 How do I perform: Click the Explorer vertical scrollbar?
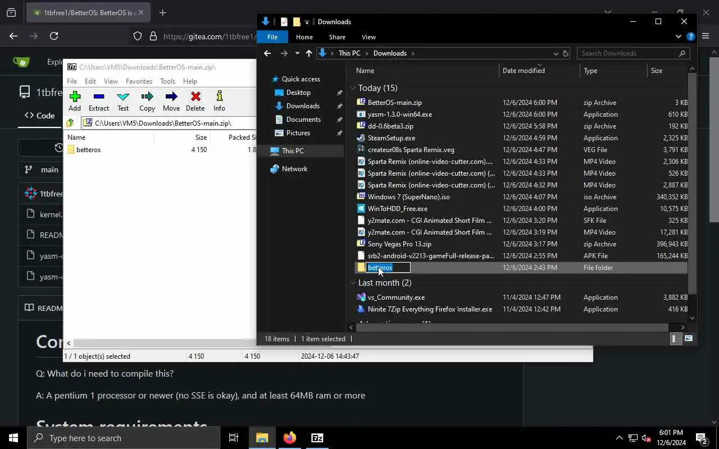(692, 183)
